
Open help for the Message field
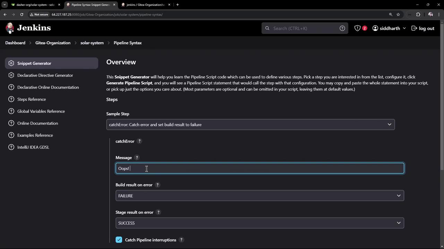(x=137, y=158)
